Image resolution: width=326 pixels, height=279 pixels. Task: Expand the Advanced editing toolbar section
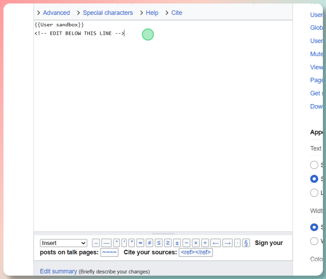pos(56,12)
